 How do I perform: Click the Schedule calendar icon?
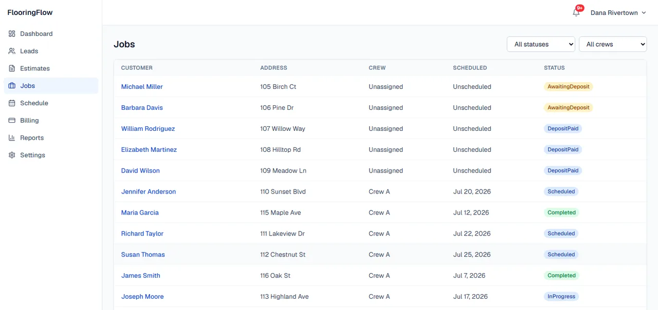coord(12,103)
